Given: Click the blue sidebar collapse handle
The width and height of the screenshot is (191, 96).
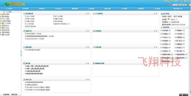Looking at the screenshot, I should 21,53.
